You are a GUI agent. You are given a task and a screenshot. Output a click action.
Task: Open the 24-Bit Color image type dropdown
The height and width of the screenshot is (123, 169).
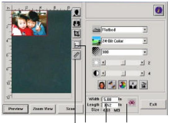[x=124, y=41]
